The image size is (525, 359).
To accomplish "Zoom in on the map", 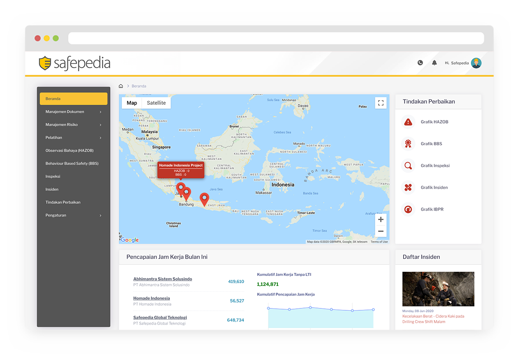I will pos(381,220).
